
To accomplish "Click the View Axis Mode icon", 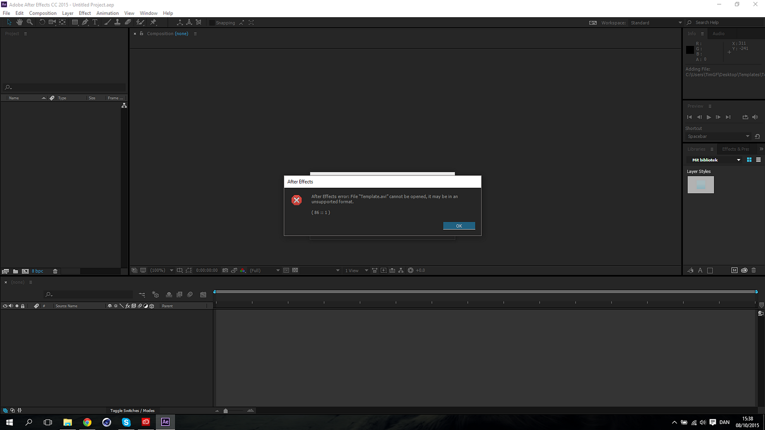I will tap(198, 22).
